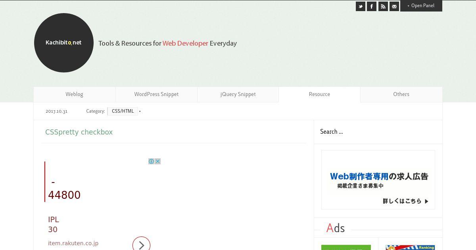Viewport: 476px width, 250px height.
Task: Click the ad info icon
Action: tap(151, 161)
